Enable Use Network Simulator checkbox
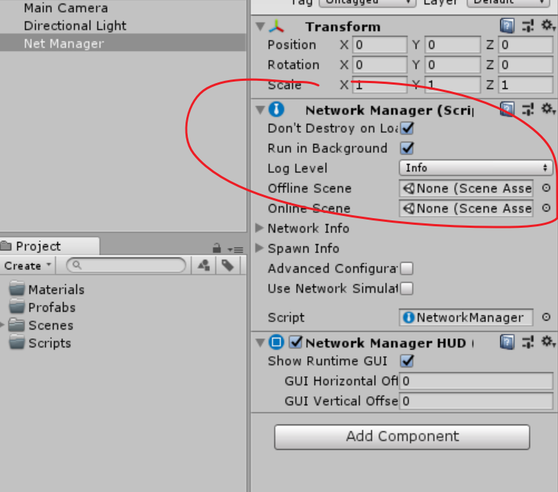This screenshot has width=558, height=492. point(407,289)
